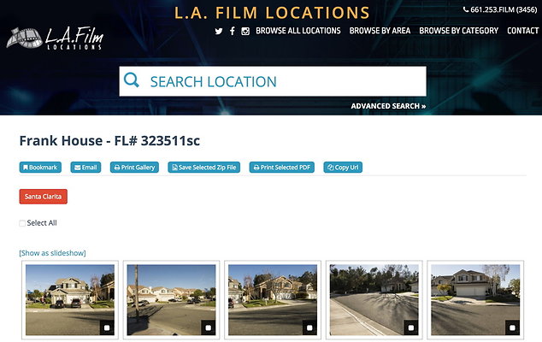Open the Facebook social icon
Screen dimensions: 542x342
[232, 31]
